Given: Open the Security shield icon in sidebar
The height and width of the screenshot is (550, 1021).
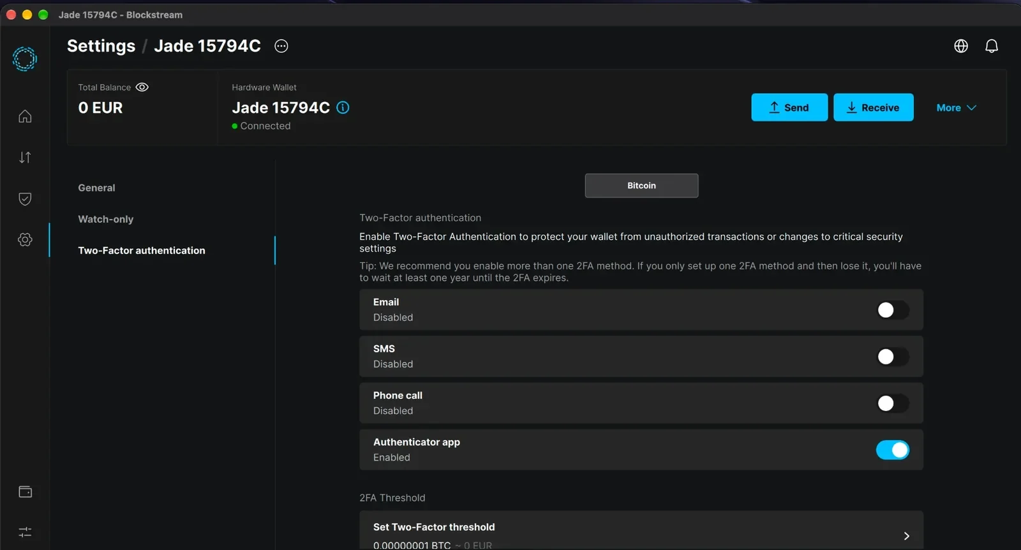Looking at the screenshot, I should click(25, 199).
